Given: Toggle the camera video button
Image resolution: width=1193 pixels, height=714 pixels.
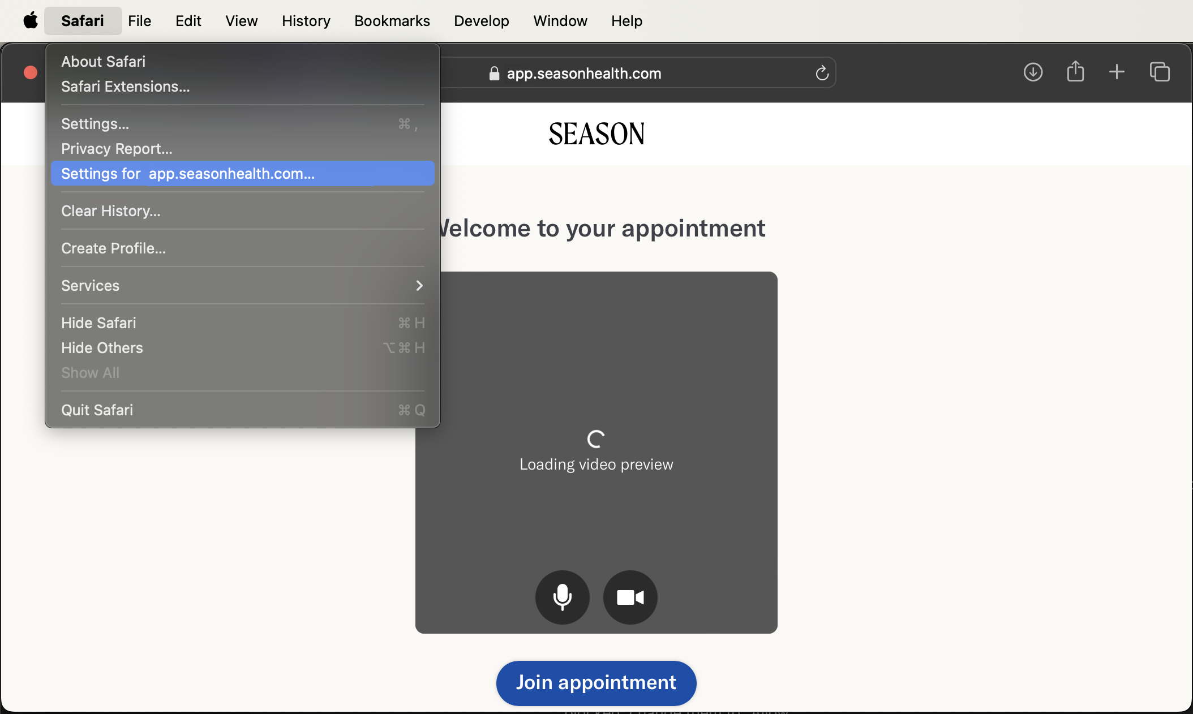Looking at the screenshot, I should tap(630, 597).
